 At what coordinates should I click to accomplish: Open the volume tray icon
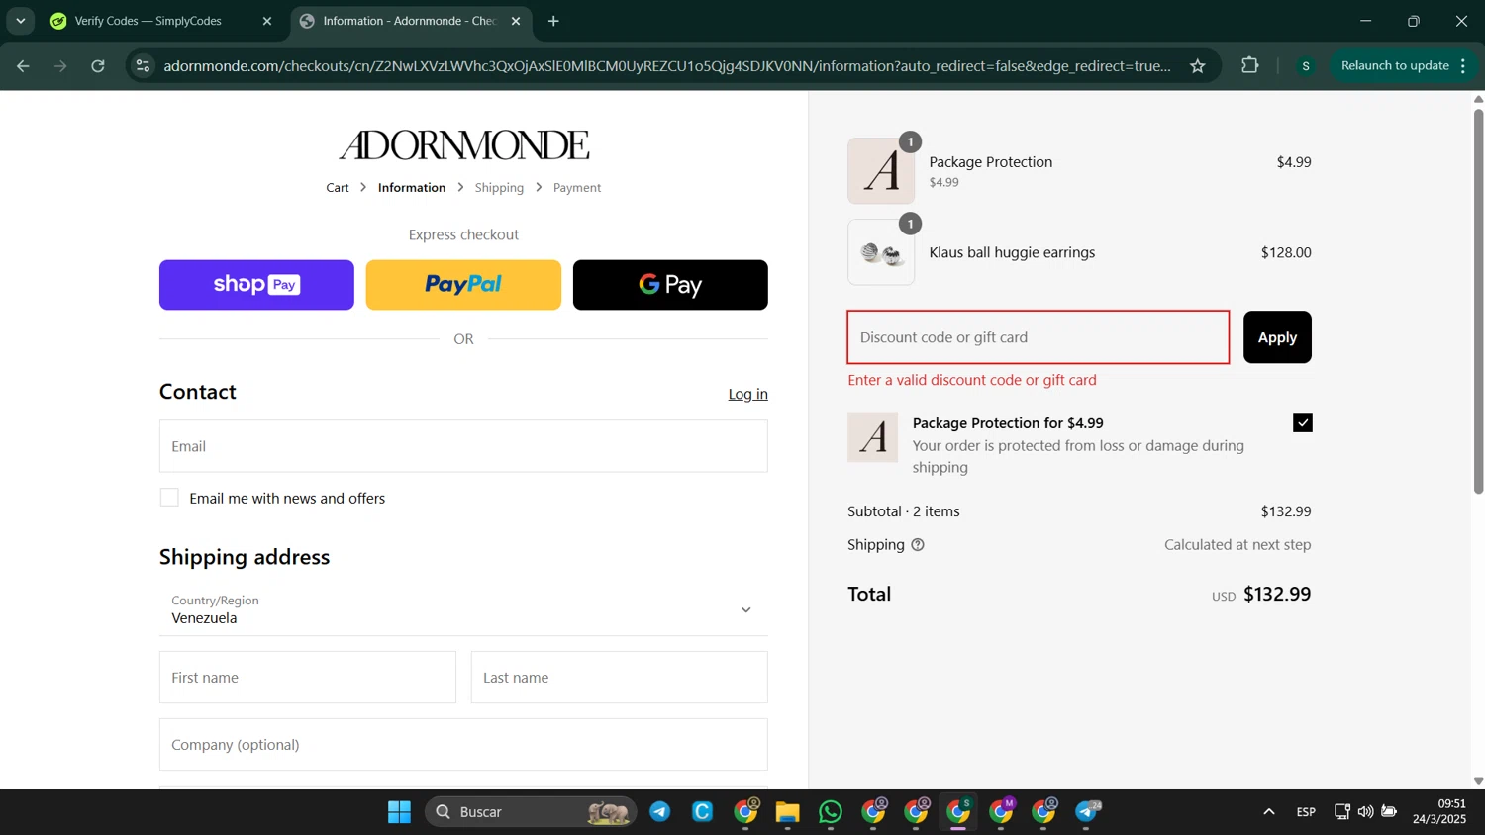[x=1366, y=812]
